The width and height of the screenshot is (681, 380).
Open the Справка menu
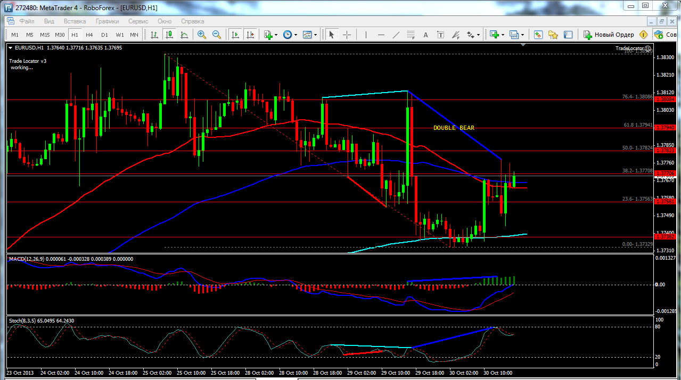coord(193,21)
